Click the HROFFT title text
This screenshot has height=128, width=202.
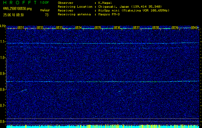[x=20, y=3]
